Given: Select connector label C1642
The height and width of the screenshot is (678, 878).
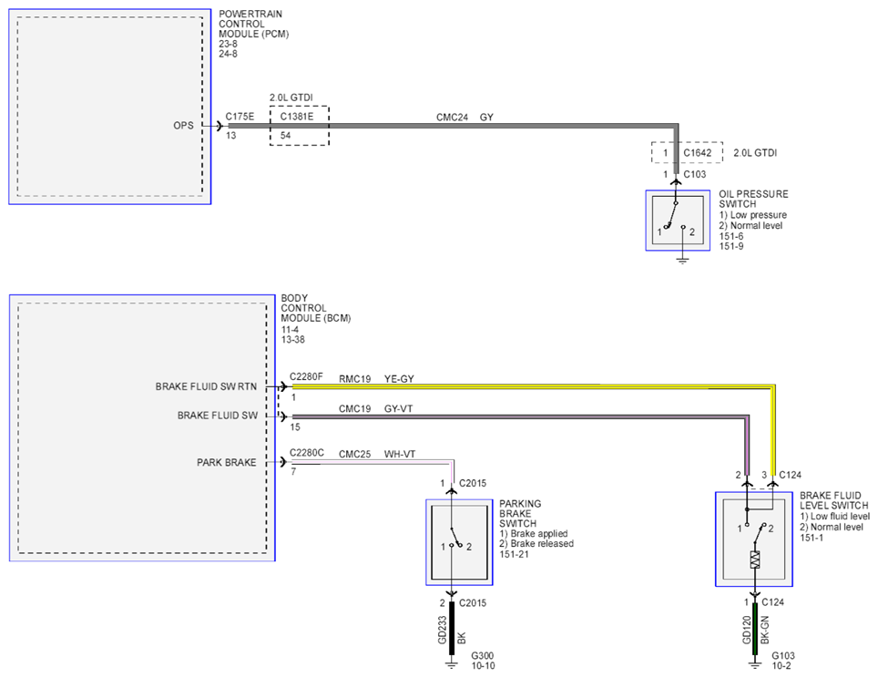Looking at the screenshot, I should tap(697, 152).
